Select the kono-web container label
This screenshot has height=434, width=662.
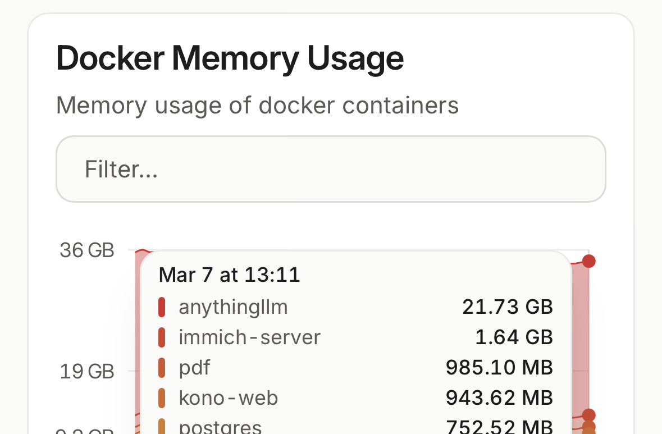[x=229, y=398]
